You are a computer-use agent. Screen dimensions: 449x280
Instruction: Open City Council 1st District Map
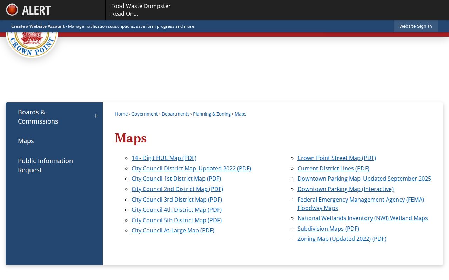[x=176, y=178]
